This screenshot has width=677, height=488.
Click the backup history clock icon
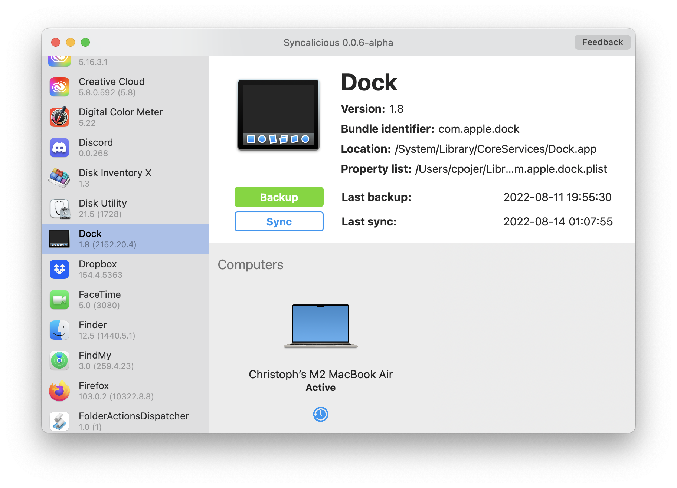(x=321, y=414)
